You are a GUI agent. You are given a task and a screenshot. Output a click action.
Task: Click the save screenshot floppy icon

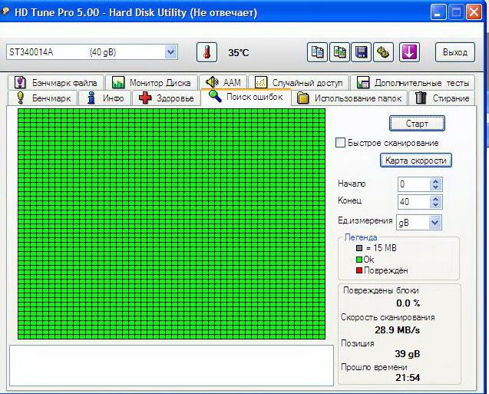click(x=361, y=52)
